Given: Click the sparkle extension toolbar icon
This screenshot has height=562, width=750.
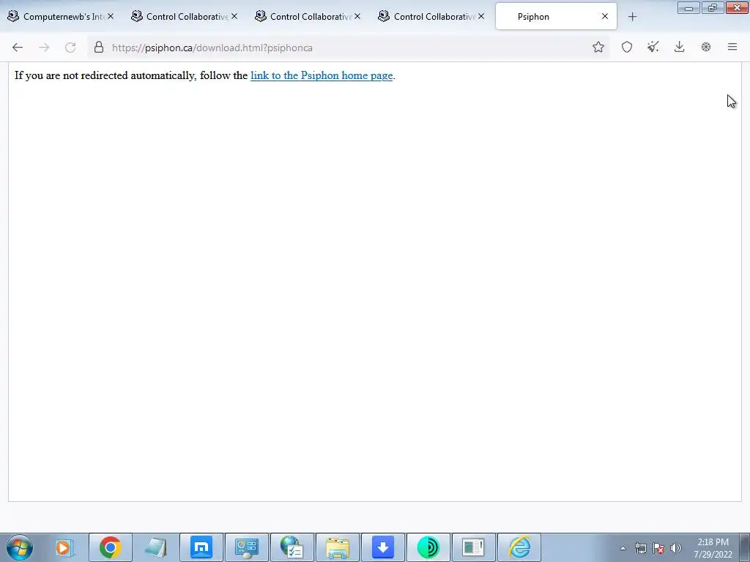Looking at the screenshot, I should pos(653,47).
